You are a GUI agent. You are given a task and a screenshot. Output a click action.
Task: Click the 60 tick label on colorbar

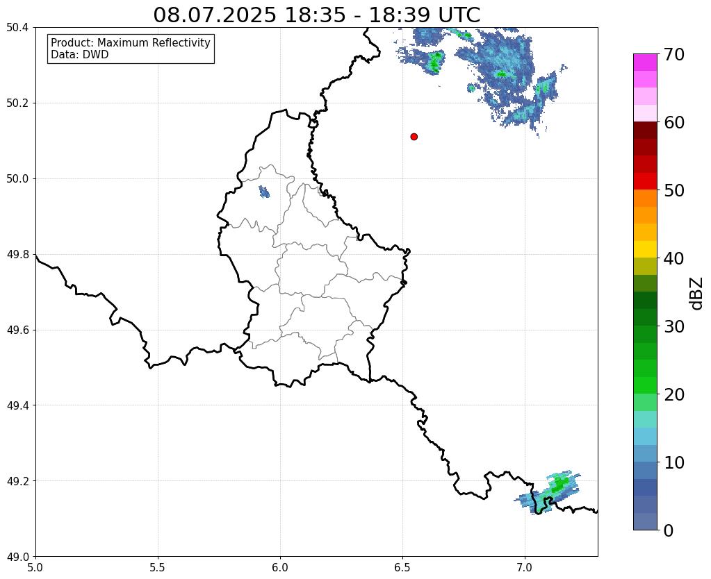click(x=674, y=122)
